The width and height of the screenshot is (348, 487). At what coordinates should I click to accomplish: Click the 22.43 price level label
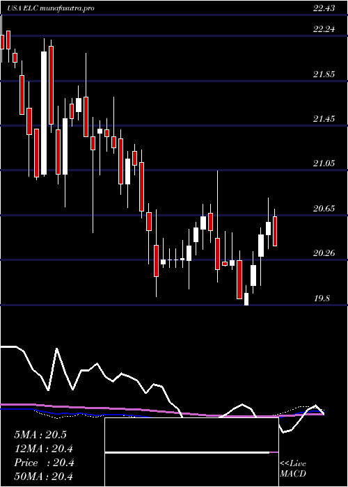coord(324,8)
